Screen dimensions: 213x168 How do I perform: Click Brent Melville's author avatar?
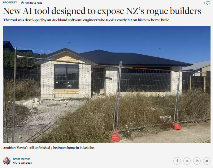(7, 161)
